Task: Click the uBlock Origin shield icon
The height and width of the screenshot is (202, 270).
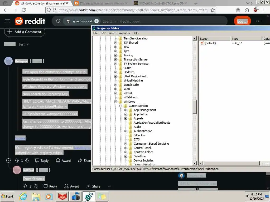Action: (x=256, y=10)
